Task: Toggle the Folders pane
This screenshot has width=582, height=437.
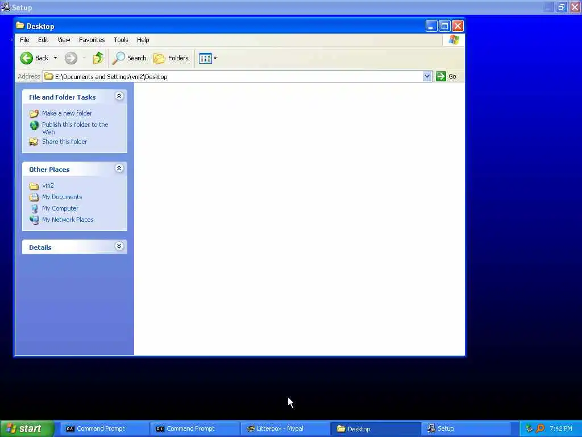Action: [171, 58]
